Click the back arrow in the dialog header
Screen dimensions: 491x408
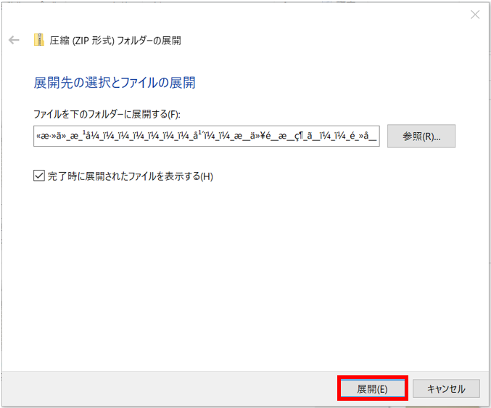[14, 40]
